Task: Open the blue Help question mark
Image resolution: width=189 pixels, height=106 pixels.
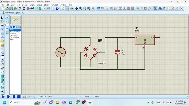Action: click(x=57, y=8)
